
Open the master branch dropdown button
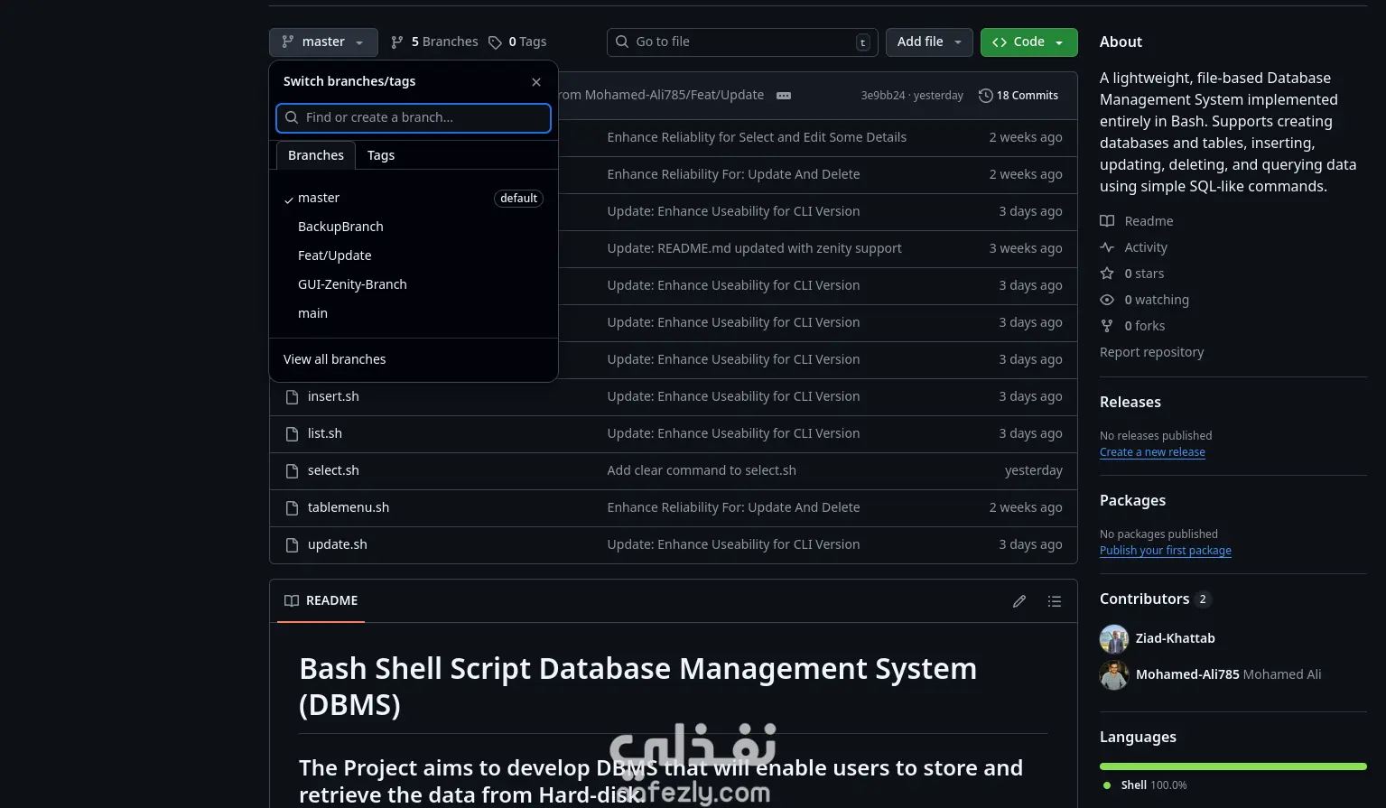click(x=323, y=42)
